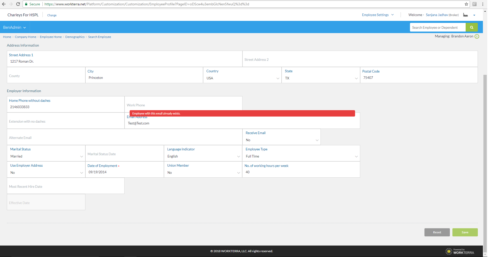Image resolution: width=488 pixels, height=257 pixels.
Task: Open the Country dropdown
Action: (278, 78)
